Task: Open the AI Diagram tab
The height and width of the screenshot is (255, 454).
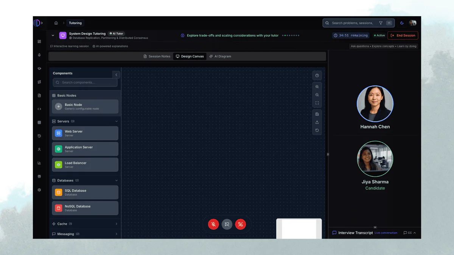Action: [x=220, y=56]
